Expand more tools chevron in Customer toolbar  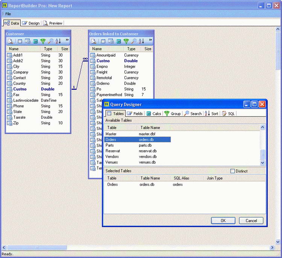point(67,40)
